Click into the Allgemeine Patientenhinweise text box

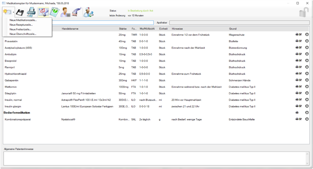click(x=154, y=159)
